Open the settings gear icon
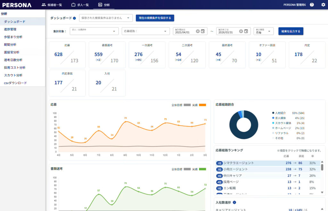Image resolution: width=328 pixels, height=211 pixels. [x=323, y=4]
